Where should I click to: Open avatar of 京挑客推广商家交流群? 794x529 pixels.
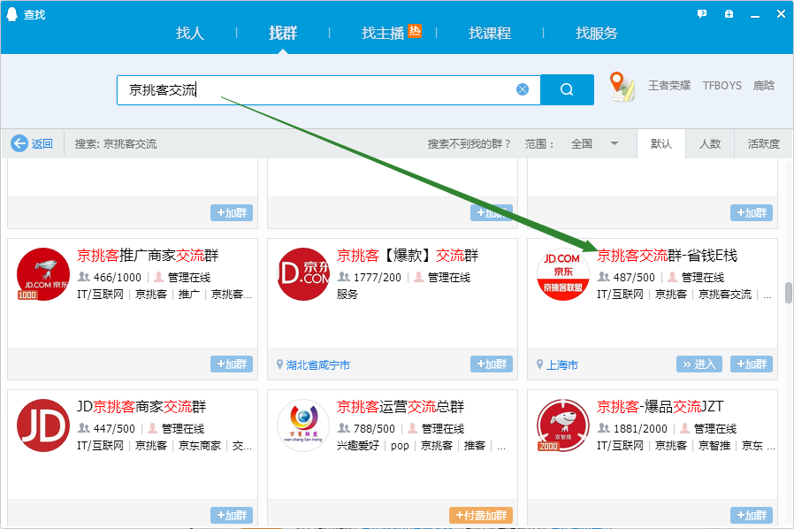(x=43, y=274)
